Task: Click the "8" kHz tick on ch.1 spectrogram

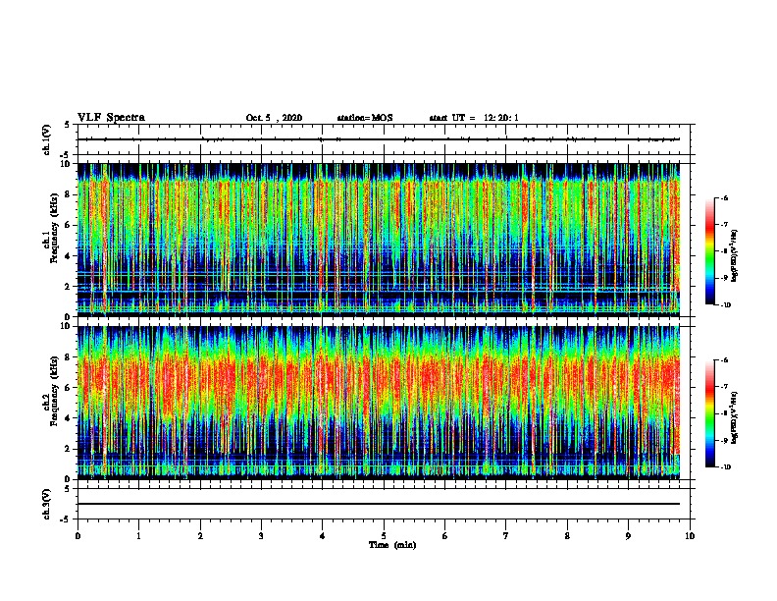Action: [x=68, y=194]
